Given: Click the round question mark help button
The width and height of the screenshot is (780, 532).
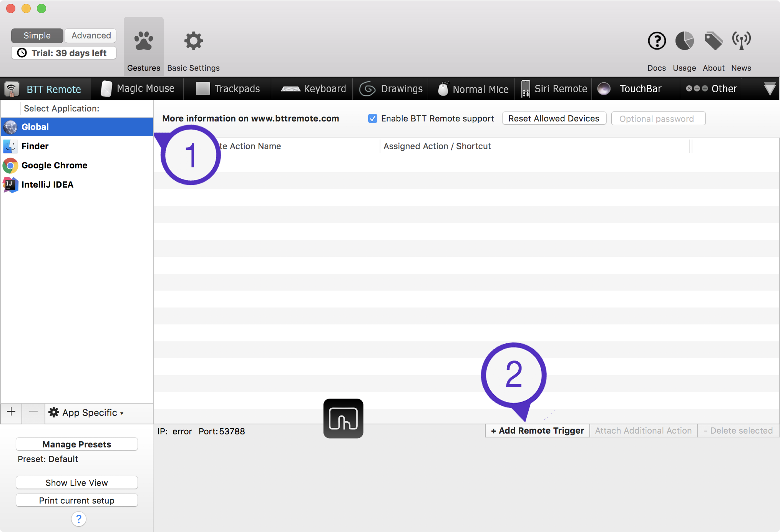Looking at the screenshot, I should pyautogui.click(x=79, y=519).
